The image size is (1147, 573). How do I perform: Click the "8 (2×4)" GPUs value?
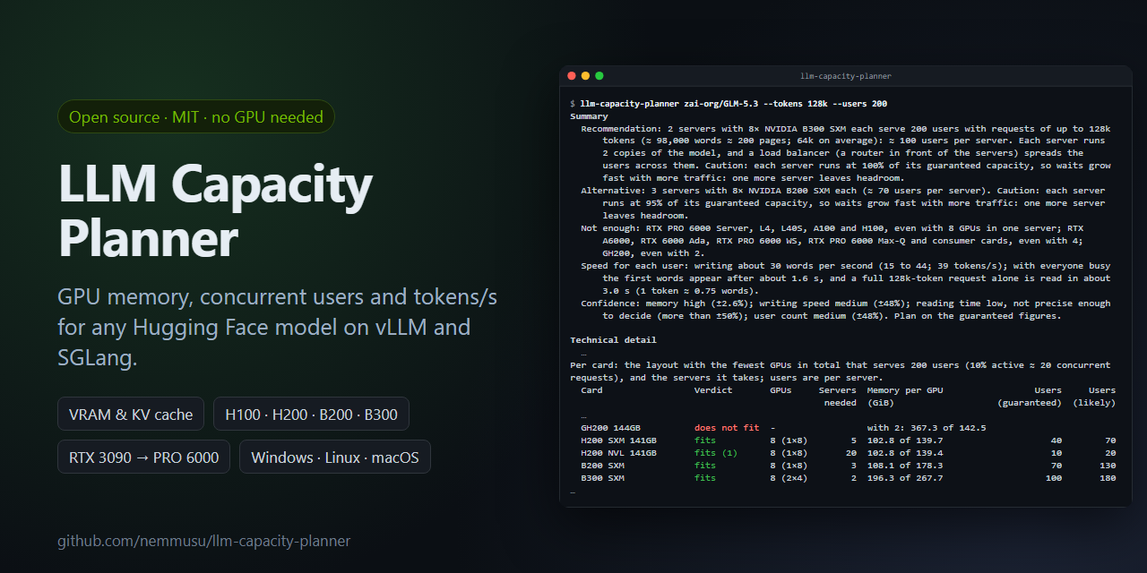789,478
